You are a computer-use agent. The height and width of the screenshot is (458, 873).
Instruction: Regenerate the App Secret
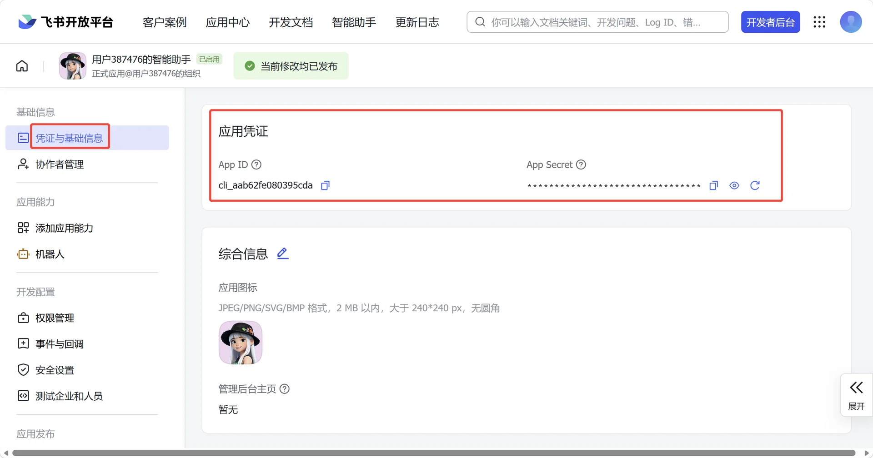point(755,185)
